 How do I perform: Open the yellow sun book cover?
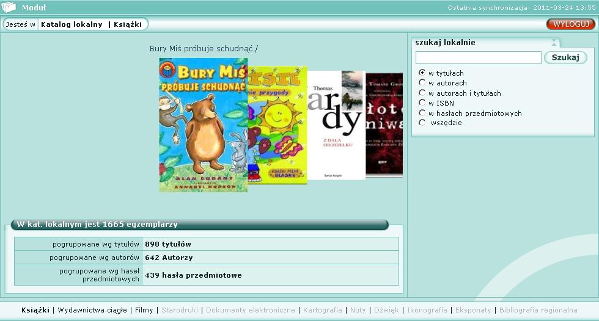(x=277, y=125)
